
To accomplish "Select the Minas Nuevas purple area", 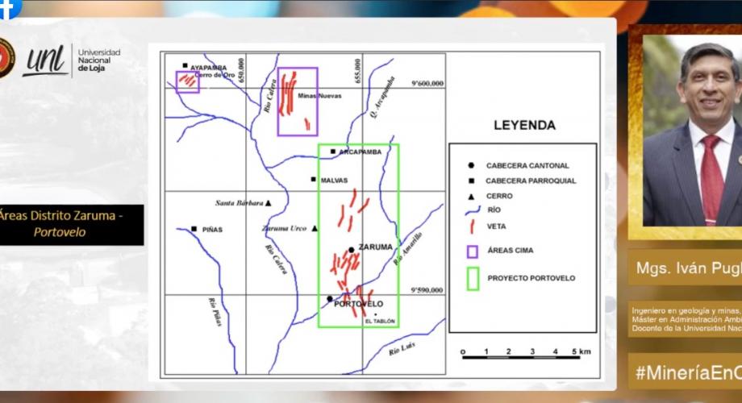I will click(298, 102).
